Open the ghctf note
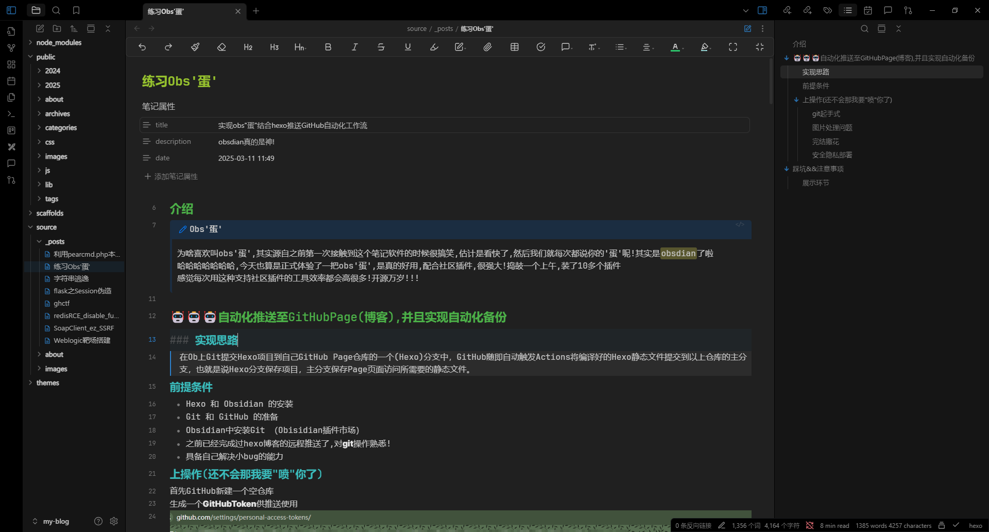 point(61,303)
